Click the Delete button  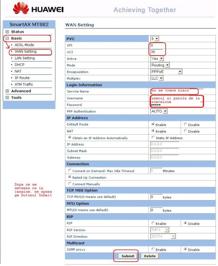tap(150, 256)
